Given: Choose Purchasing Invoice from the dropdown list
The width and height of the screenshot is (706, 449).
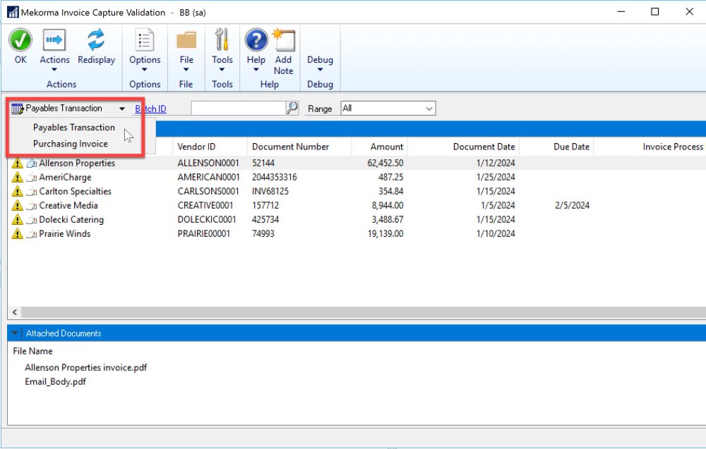Looking at the screenshot, I should click(70, 144).
